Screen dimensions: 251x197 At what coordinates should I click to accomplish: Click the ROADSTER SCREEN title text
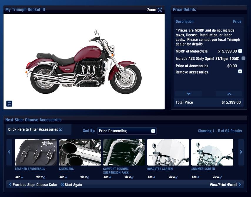coord(160,169)
